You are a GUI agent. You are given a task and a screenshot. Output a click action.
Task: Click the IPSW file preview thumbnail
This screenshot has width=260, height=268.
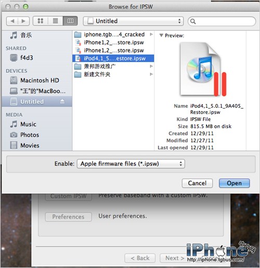[203, 69]
